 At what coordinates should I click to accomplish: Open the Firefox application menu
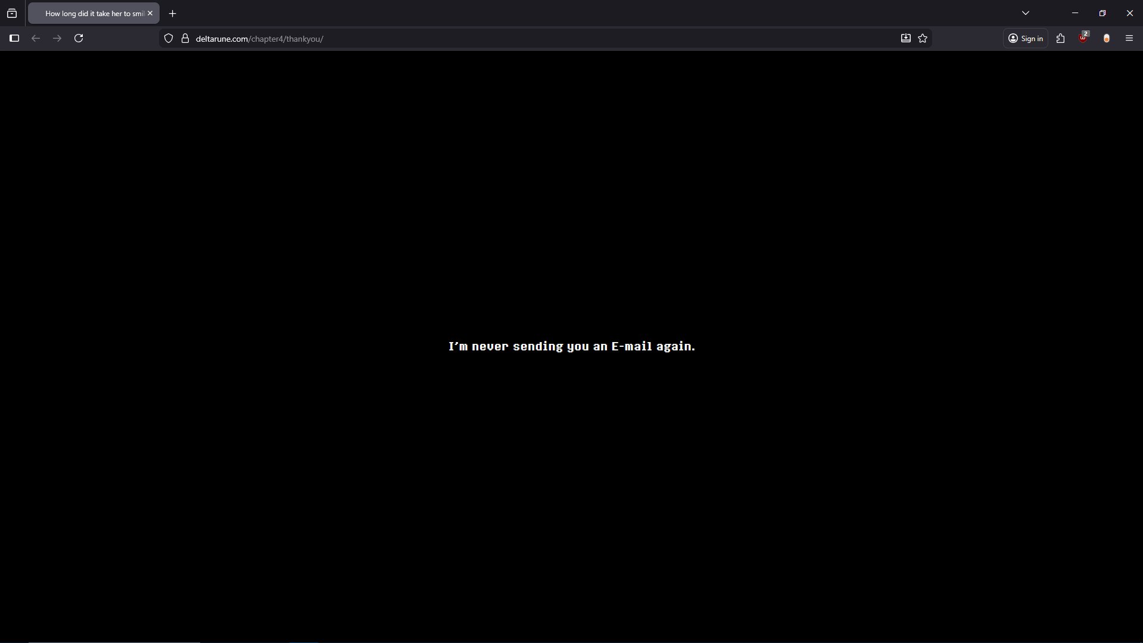tap(1129, 38)
